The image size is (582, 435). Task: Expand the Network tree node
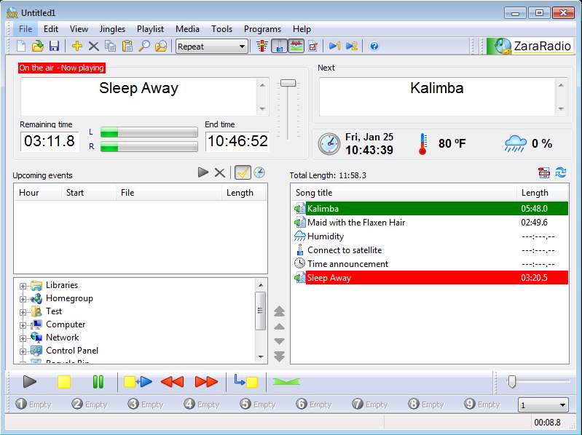23,338
